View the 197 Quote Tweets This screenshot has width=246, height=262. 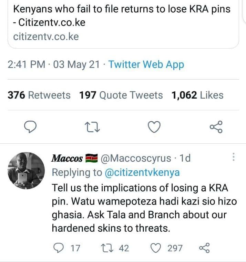(121, 95)
